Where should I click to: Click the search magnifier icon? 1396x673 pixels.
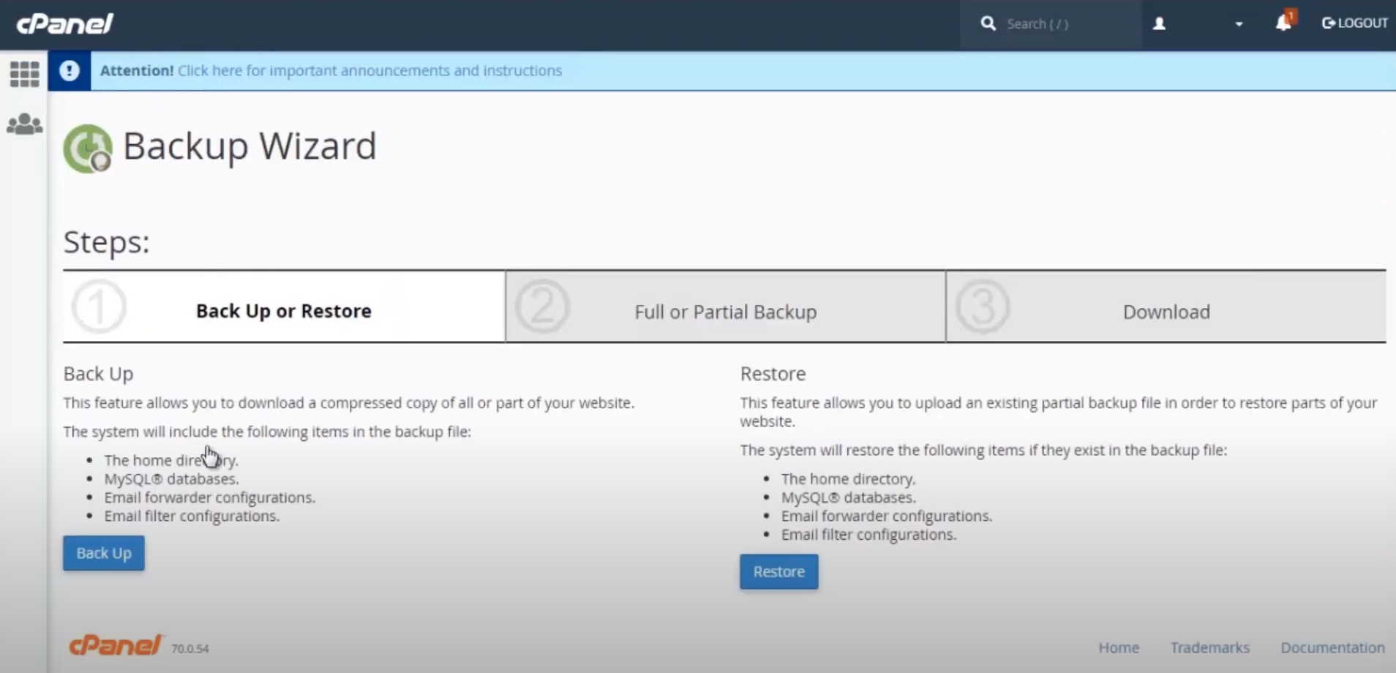coord(989,23)
